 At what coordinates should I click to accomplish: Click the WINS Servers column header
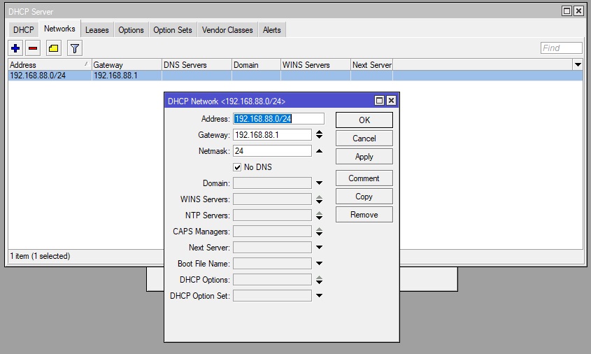(x=315, y=65)
